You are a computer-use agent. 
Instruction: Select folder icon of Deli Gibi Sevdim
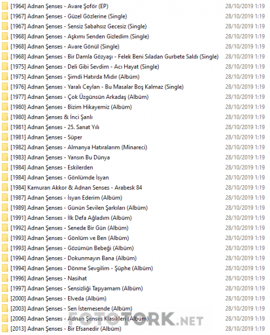click(5, 66)
